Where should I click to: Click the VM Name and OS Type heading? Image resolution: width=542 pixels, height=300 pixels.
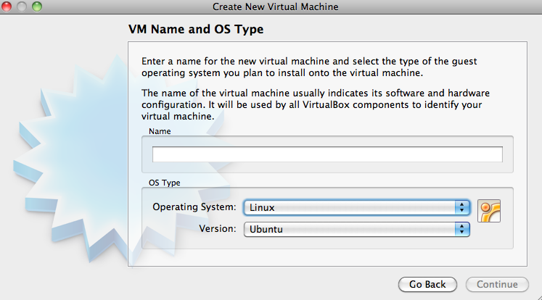click(x=196, y=30)
